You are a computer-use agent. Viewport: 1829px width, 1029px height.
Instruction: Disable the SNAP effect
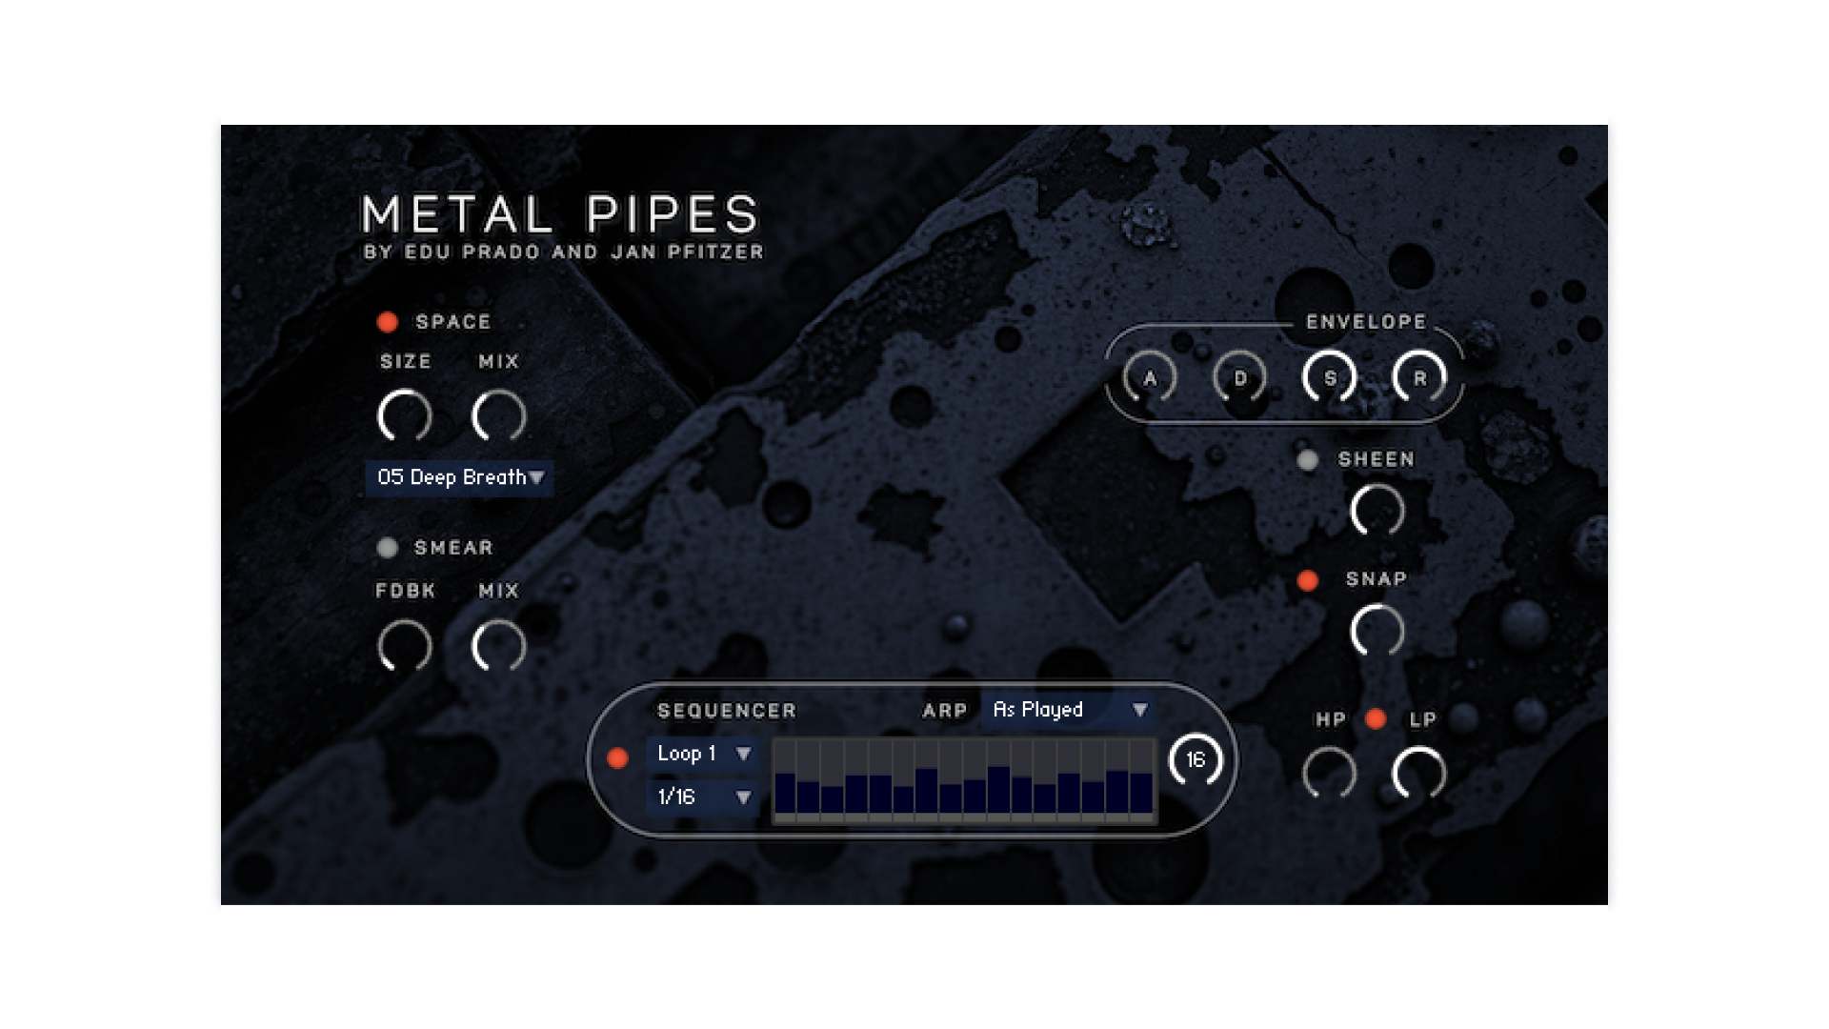(1308, 578)
